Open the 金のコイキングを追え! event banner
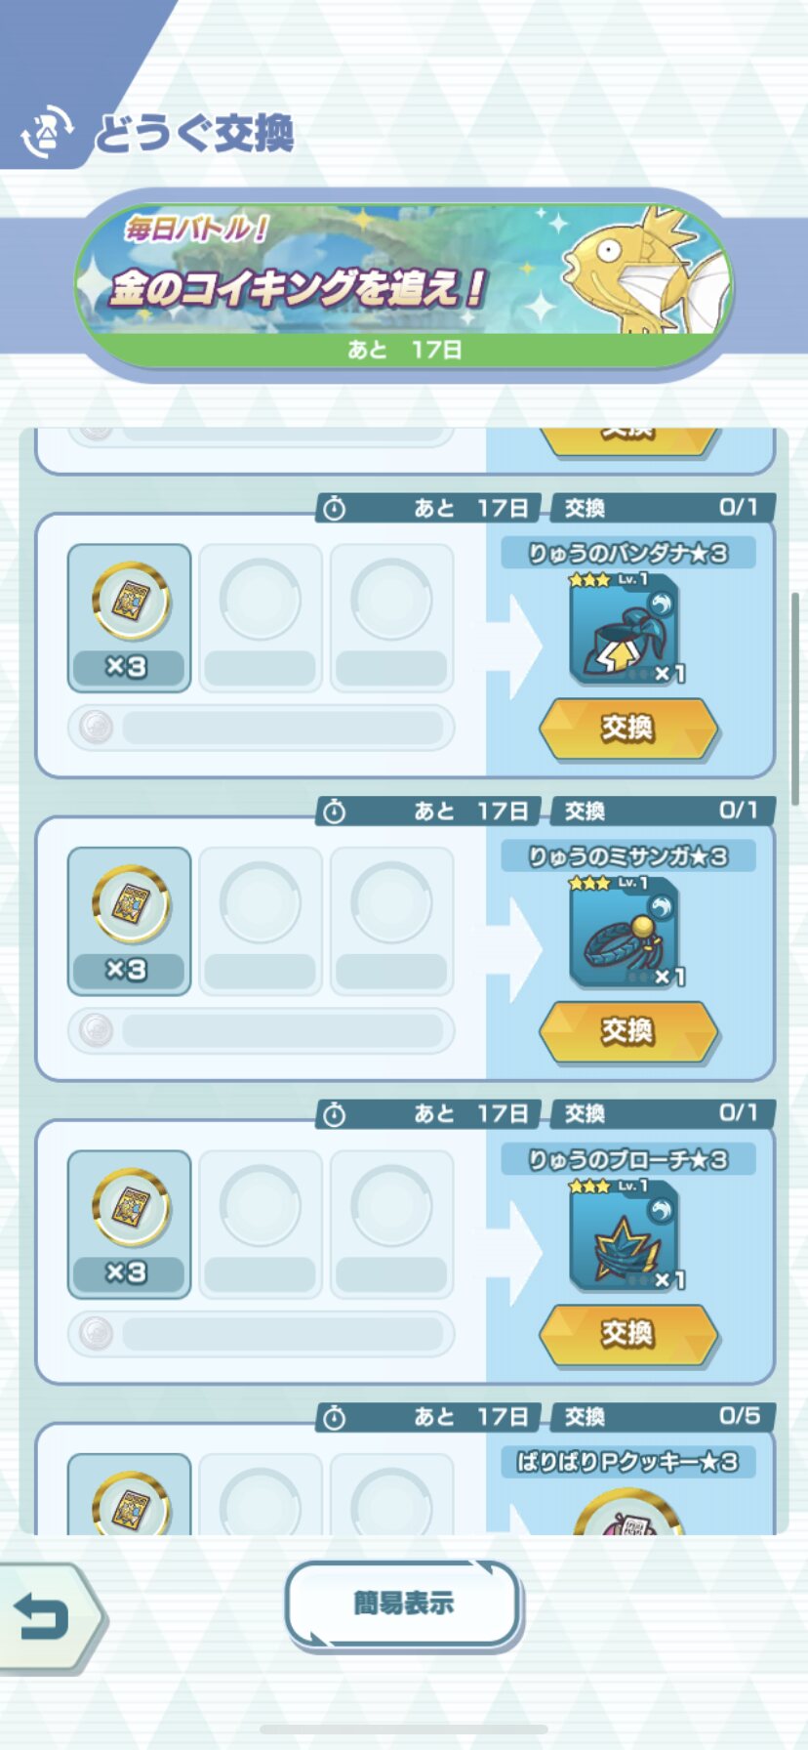The width and height of the screenshot is (808, 1750). tap(403, 283)
